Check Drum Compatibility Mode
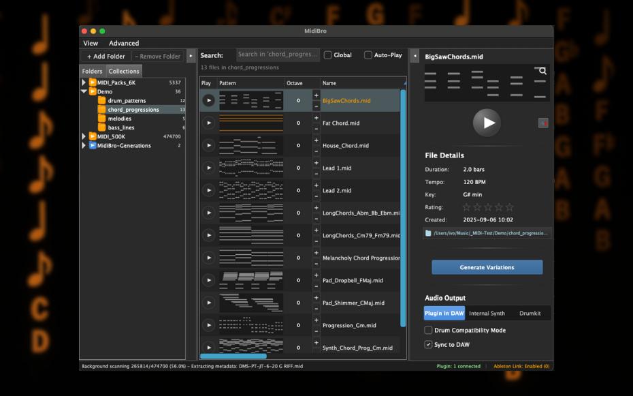The height and width of the screenshot is (396, 633). tap(428, 330)
